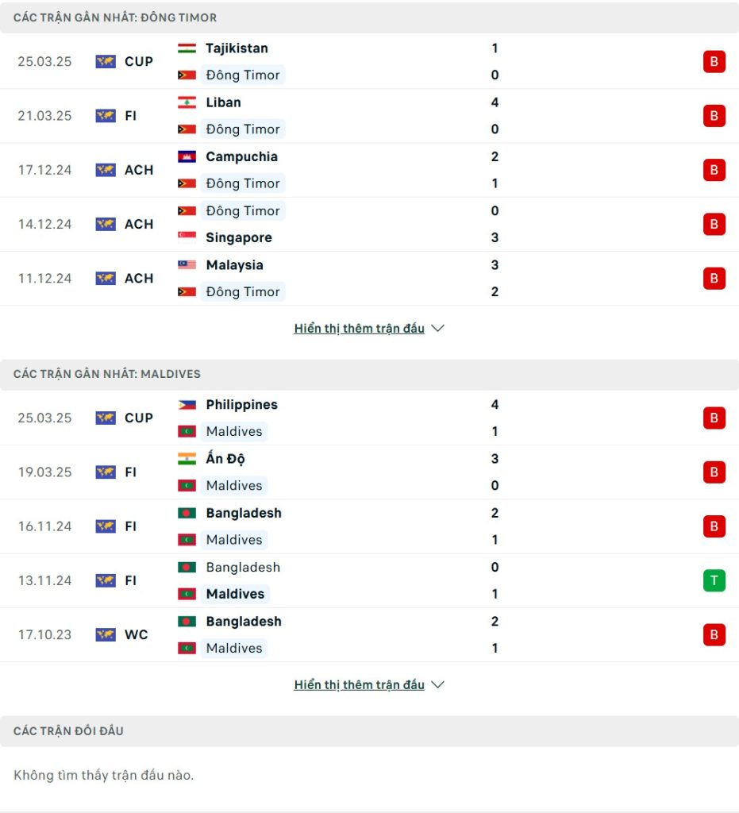Screen dimensions: 739x813
Task: Click the competition icon beside 17.10.23 WC
Action: [106, 634]
